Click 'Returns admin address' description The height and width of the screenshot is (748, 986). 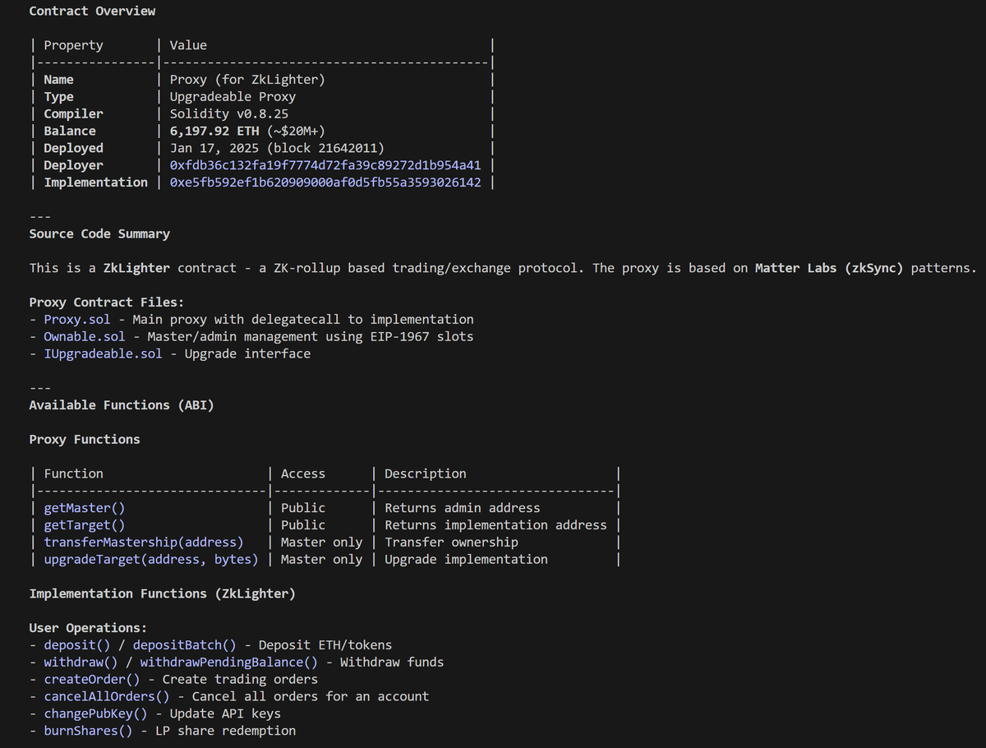(x=463, y=508)
